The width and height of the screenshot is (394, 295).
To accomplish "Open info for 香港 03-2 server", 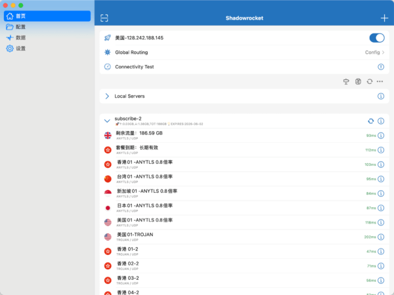I will click(x=381, y=281).
